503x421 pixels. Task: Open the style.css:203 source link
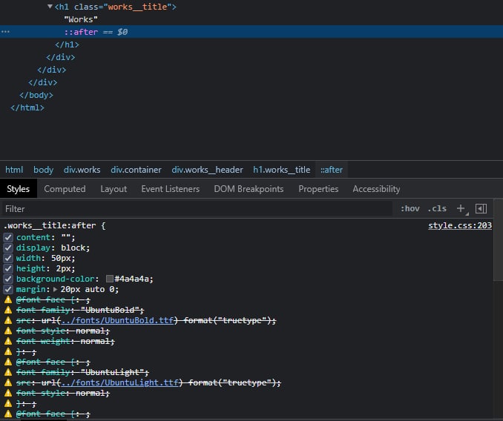tap(459, 225)
